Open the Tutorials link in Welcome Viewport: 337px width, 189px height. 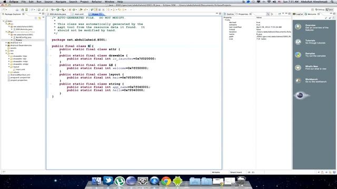click(310, 40)
